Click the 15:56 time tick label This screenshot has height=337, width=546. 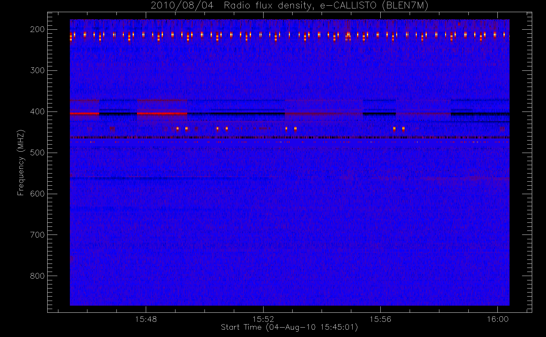coord(380,319)
